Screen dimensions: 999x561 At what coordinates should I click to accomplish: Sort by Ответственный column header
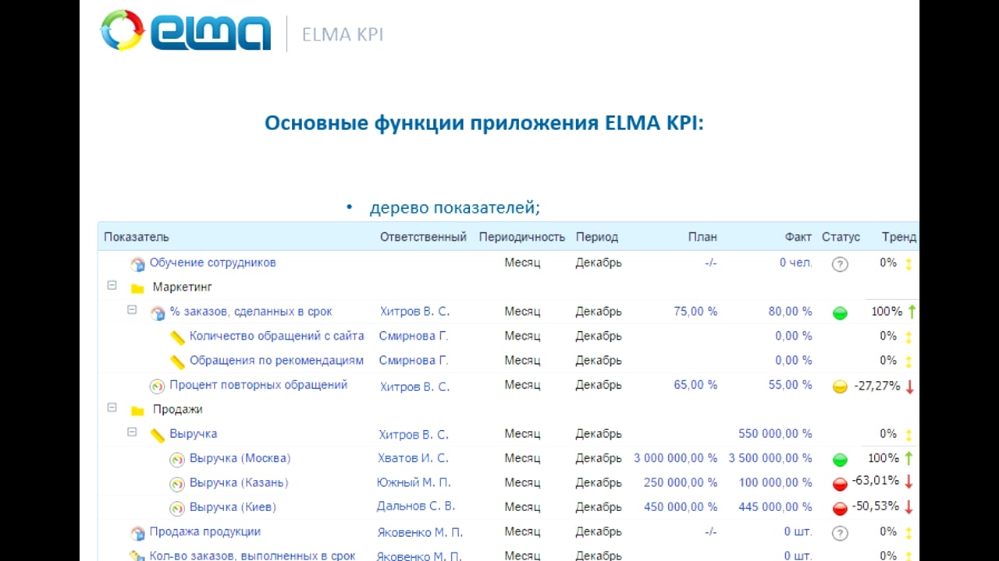click(x=423, y=237)
